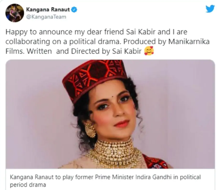Click the words "political drama" in the tweet
The height and width of the screenshot is (190, 217).
click(x=94, y=42)
